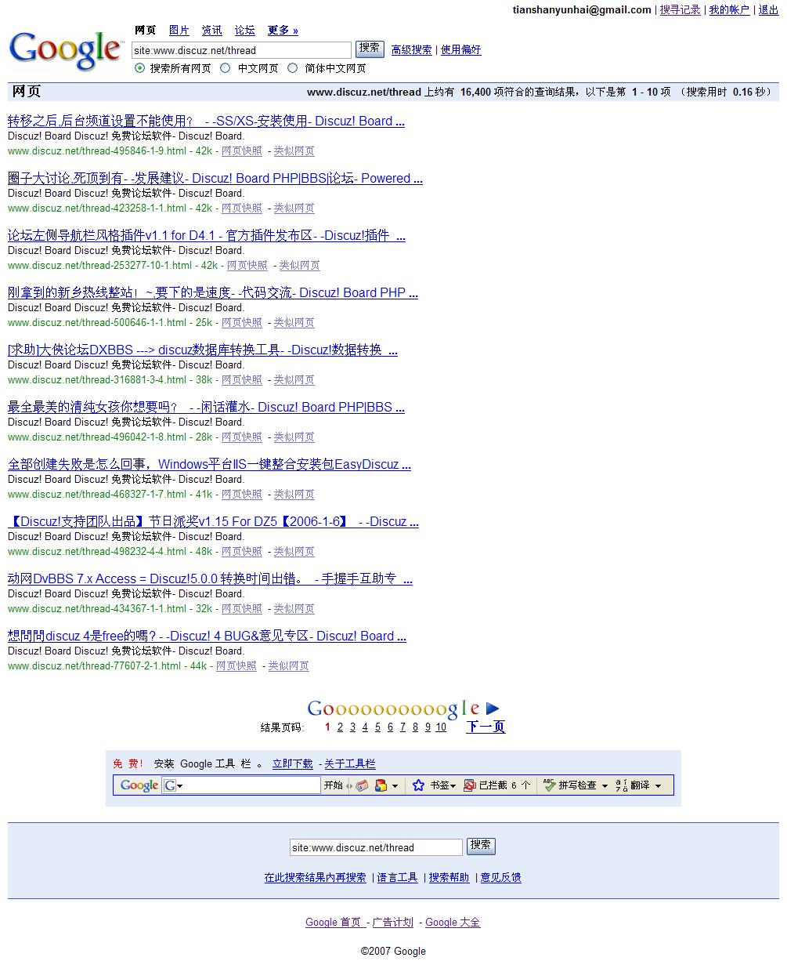Open result [求助]大侠论坛DXBBS 数据库转换工具
The width and height of the screenshot is (787, 961).
click(203, 350)
